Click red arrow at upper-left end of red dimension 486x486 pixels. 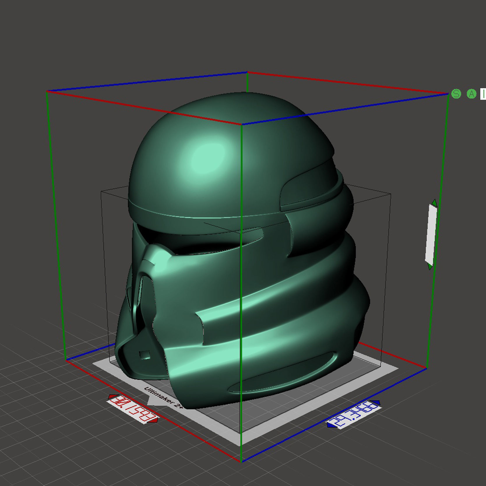[111, 397]
